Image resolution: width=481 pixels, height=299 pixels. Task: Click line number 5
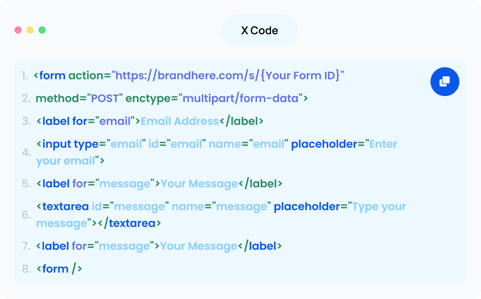click(26, 184)
